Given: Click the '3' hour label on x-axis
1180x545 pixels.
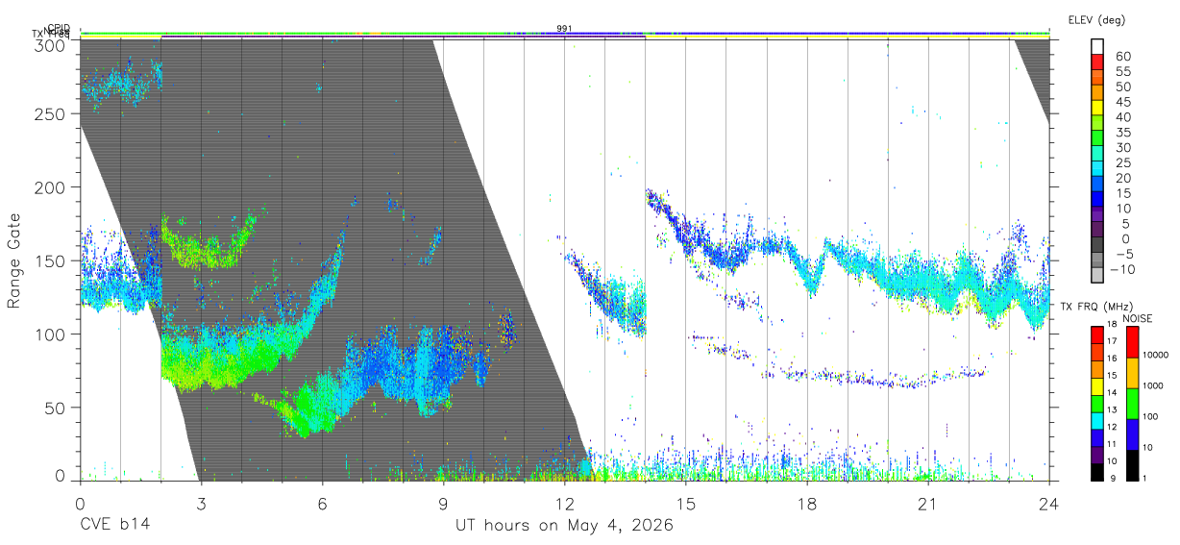Looking at the screenshot, I should pyautogui.click(x=200, y=504).
